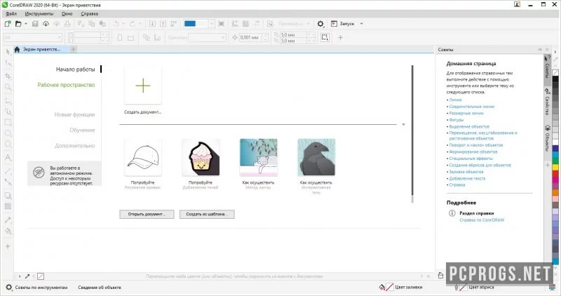Open the Окно menu
561x296 pixels.
[67, 13]
